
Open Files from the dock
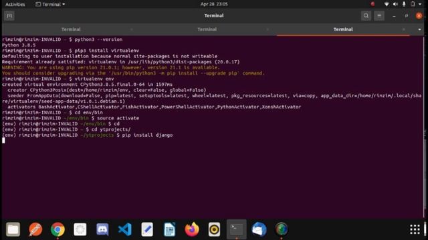(x=13, y=229)
